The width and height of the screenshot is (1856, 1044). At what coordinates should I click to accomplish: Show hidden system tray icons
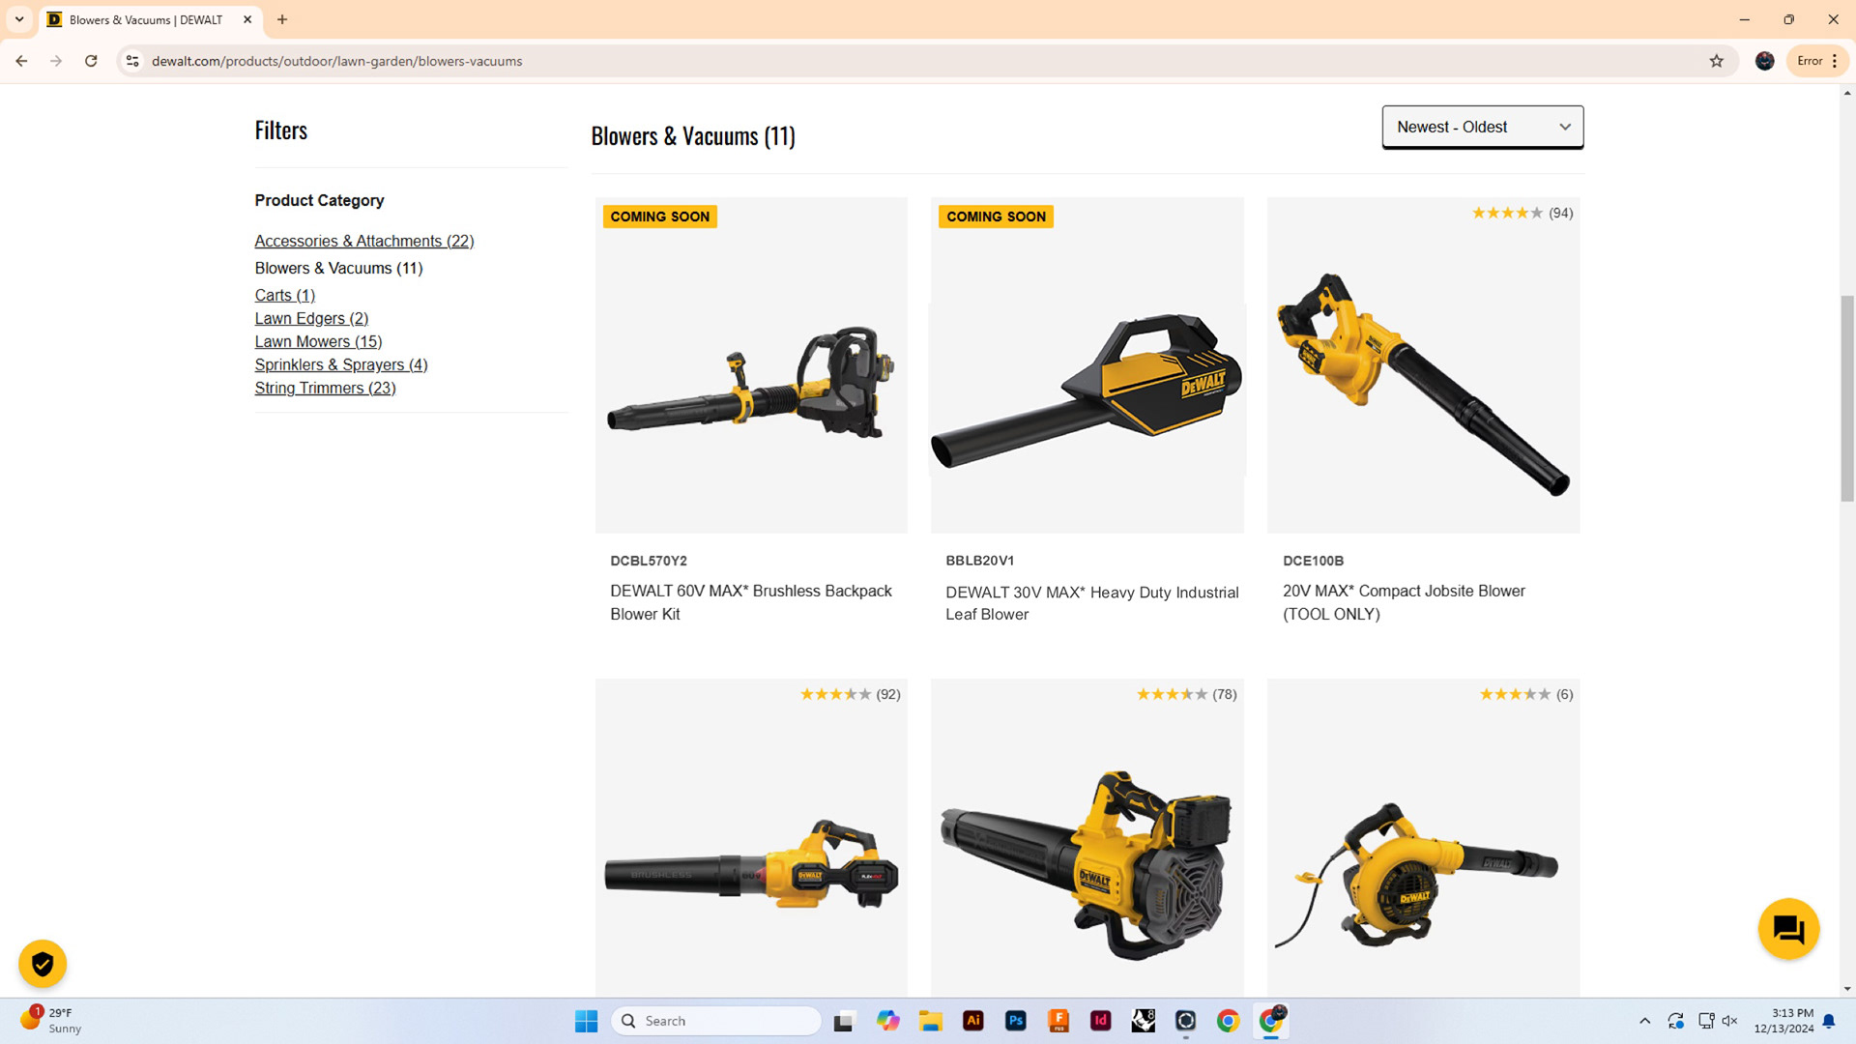click(1644, 1021)
